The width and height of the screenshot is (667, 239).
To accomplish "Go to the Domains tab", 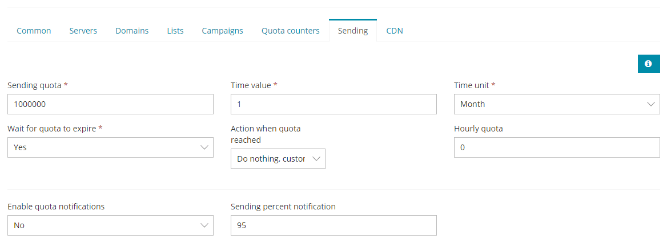I will point(132,31).
